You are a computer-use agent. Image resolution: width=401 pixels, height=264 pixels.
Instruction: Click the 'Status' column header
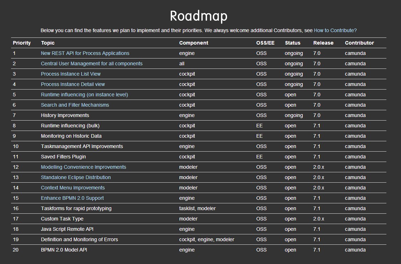point(293,43)
